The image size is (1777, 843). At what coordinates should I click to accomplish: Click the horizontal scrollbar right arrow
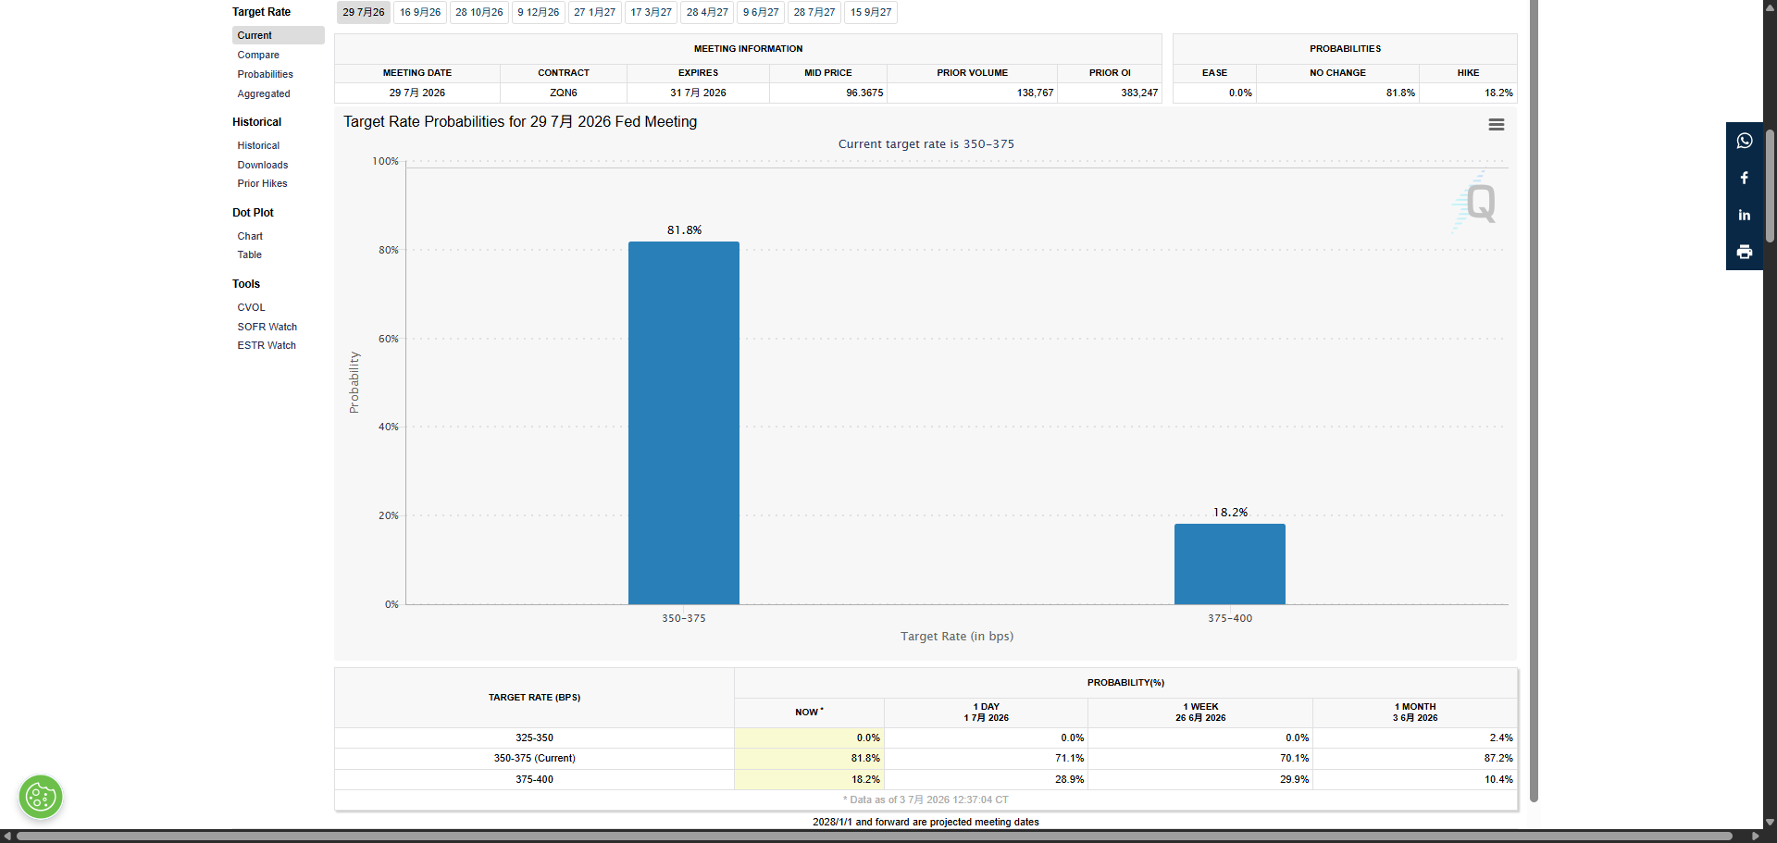pos(1756,837)
